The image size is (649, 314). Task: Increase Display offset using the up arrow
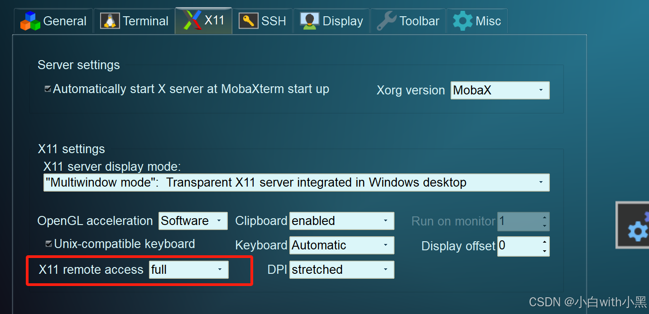coord(544,243)
